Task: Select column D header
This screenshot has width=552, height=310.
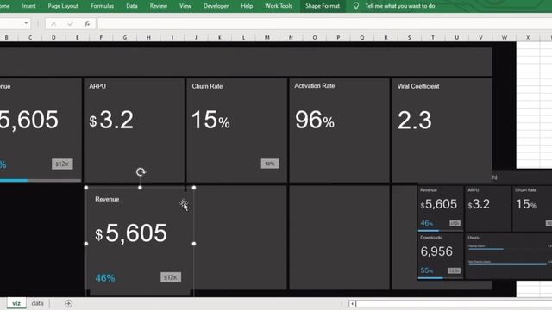Action: click(53, 37)
